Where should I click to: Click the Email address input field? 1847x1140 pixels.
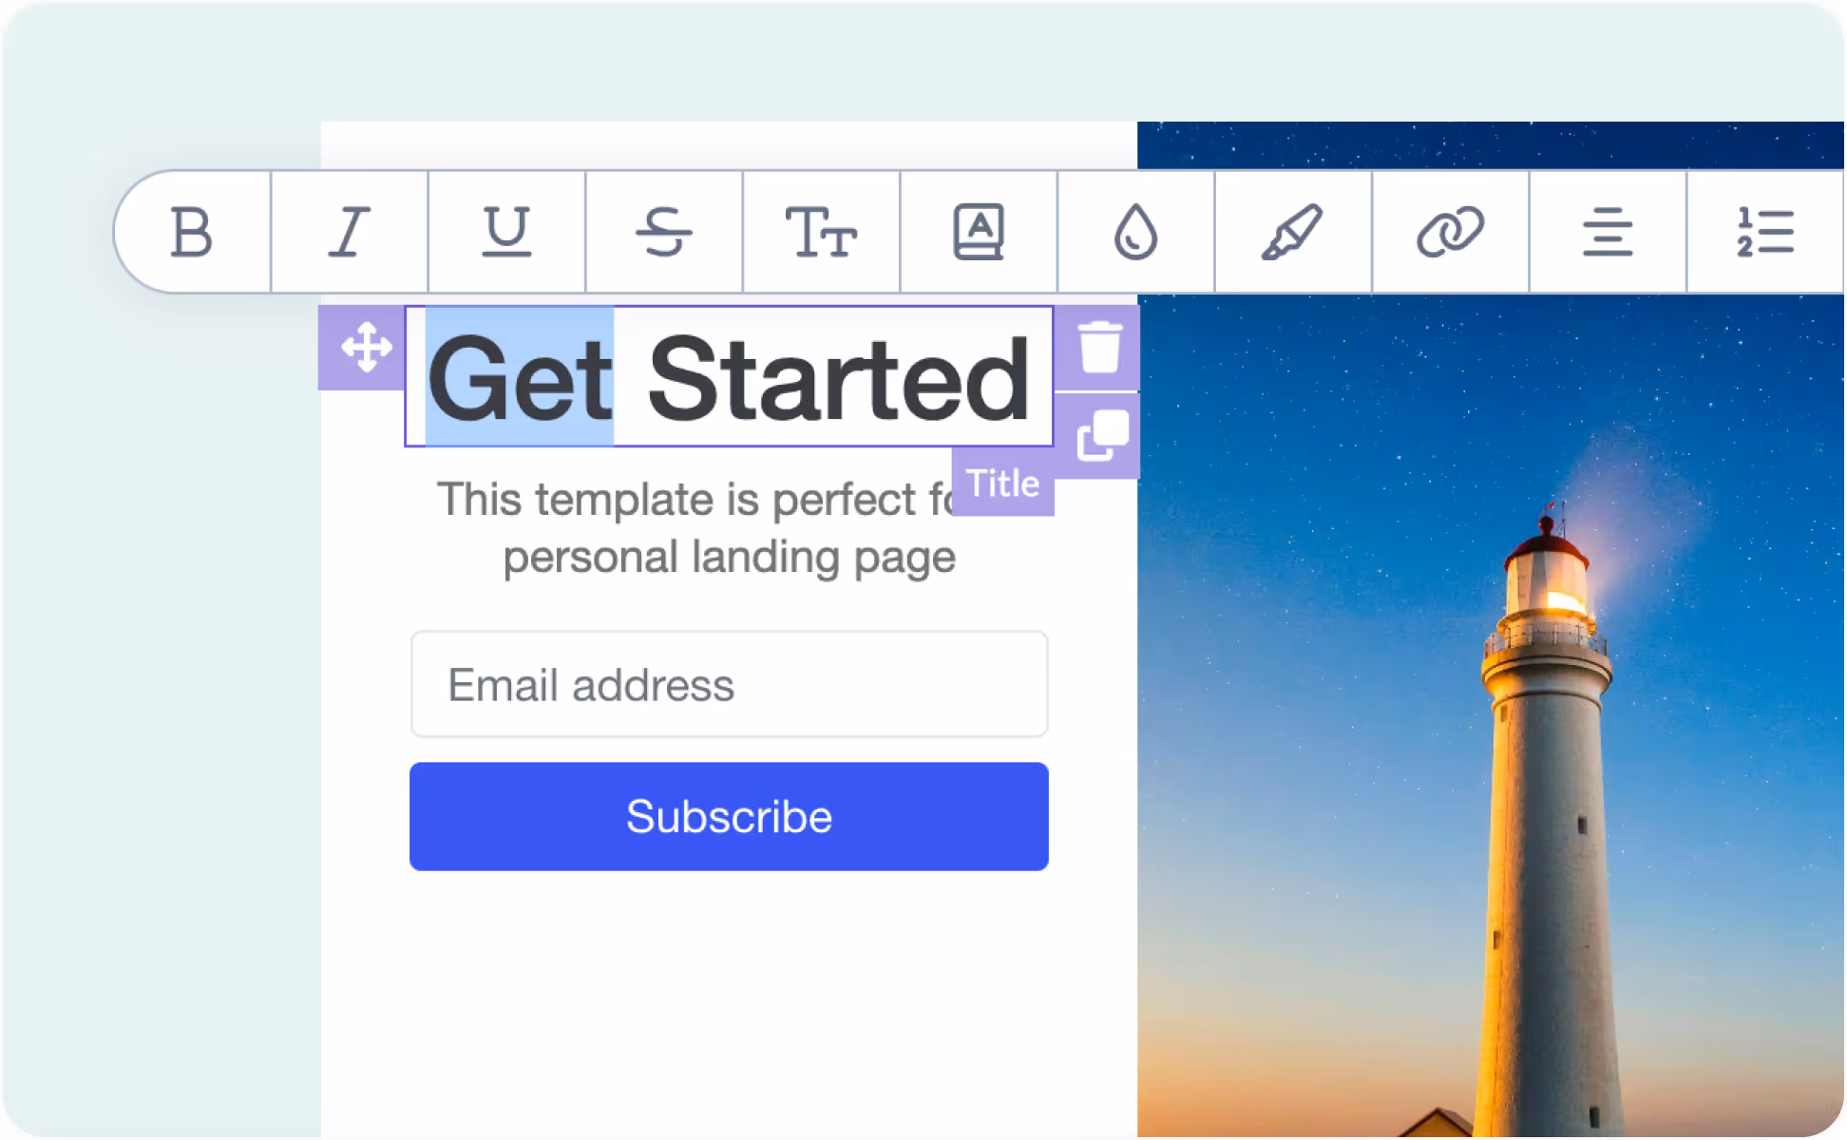pyautogui.click(x=729, y=684)
